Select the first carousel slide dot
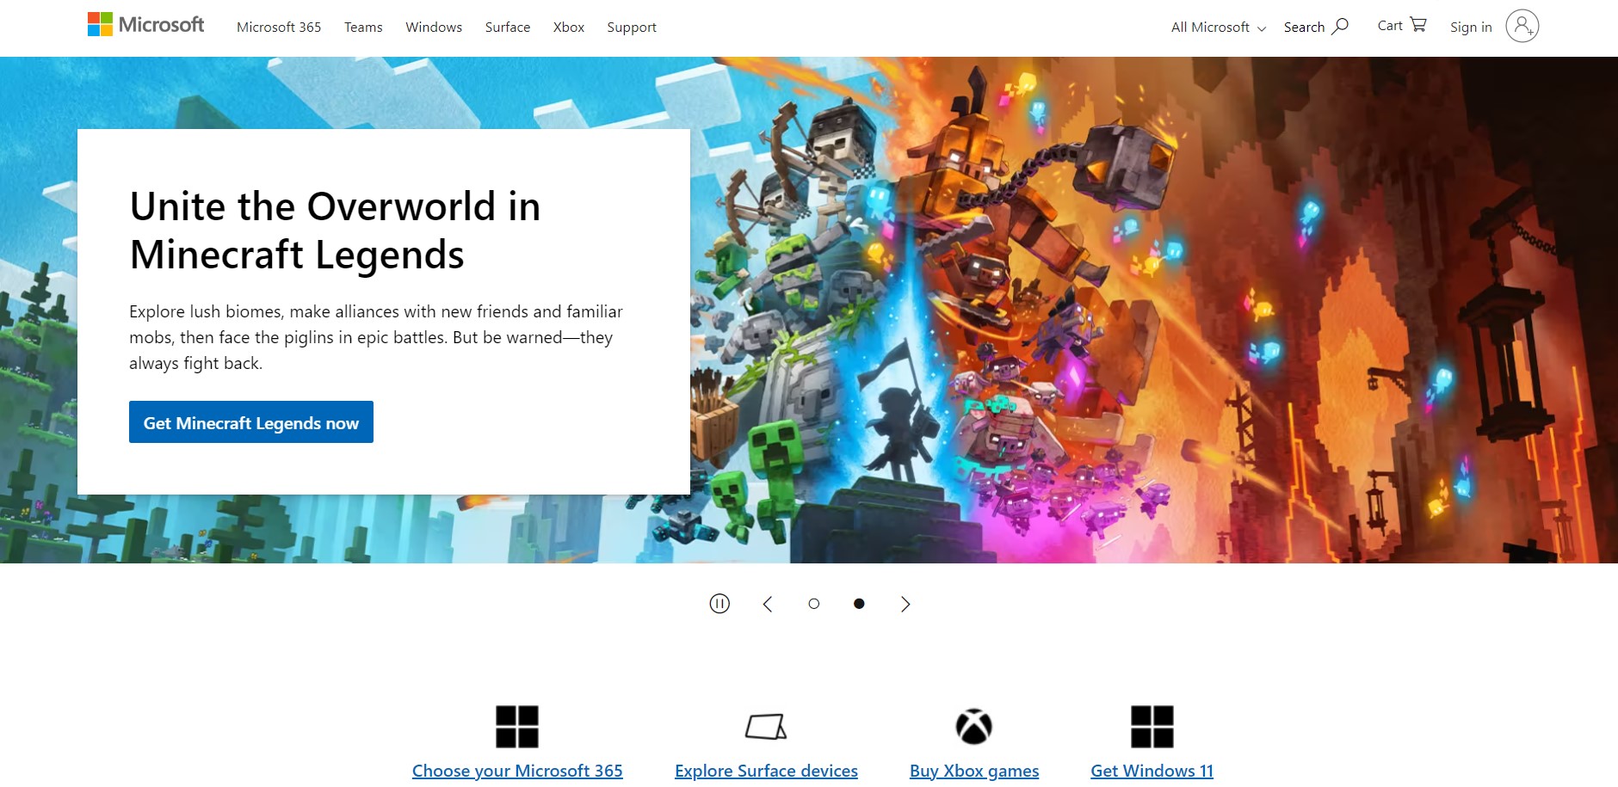1618x787 pixels. coord(813,604)
